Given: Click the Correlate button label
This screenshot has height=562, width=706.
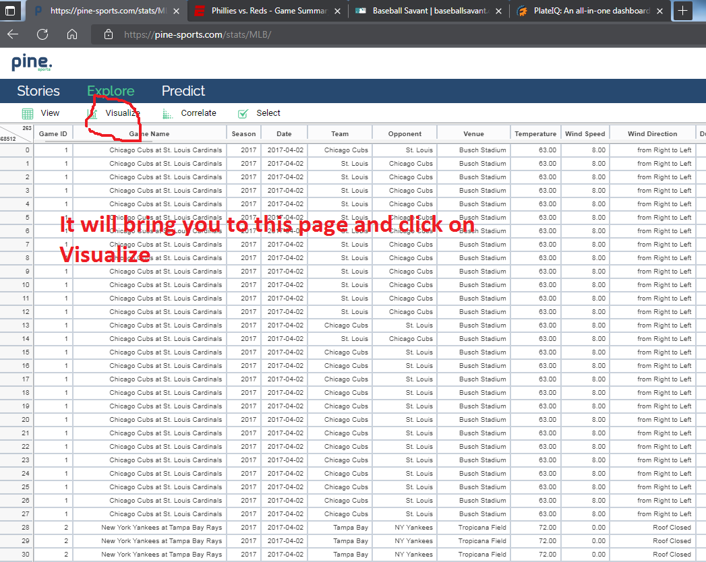Looking at the screenshot, I should coord(198,113).
